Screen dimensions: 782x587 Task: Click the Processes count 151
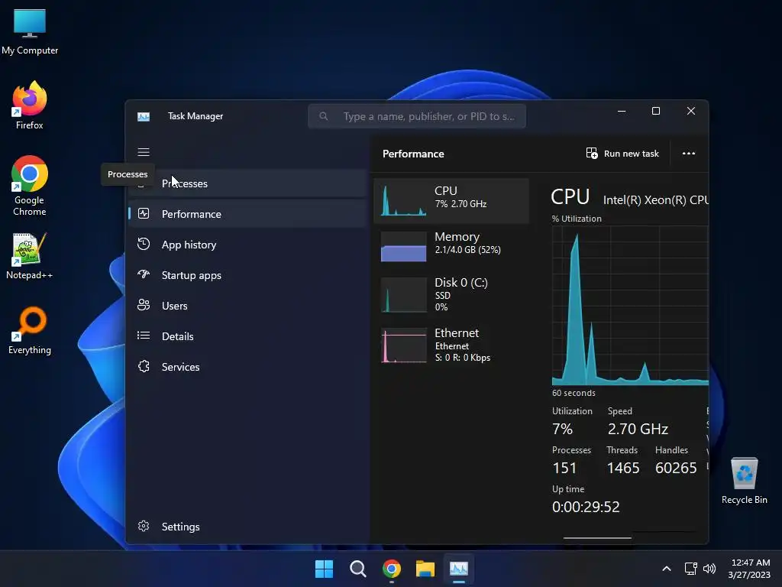564,468
